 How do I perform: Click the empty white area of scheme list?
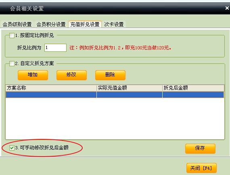click(x=115, y=118)
